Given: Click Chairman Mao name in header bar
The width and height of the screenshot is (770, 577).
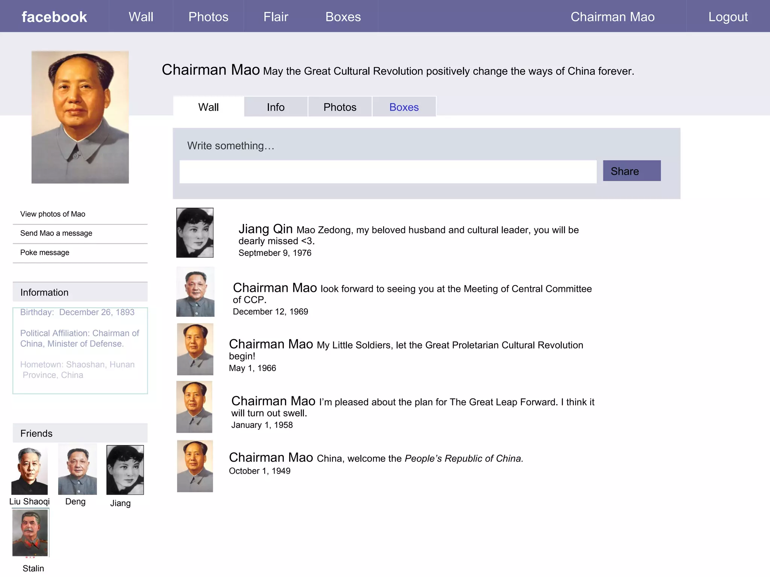Looking at the screenshot, I should [x=612, y=17].
